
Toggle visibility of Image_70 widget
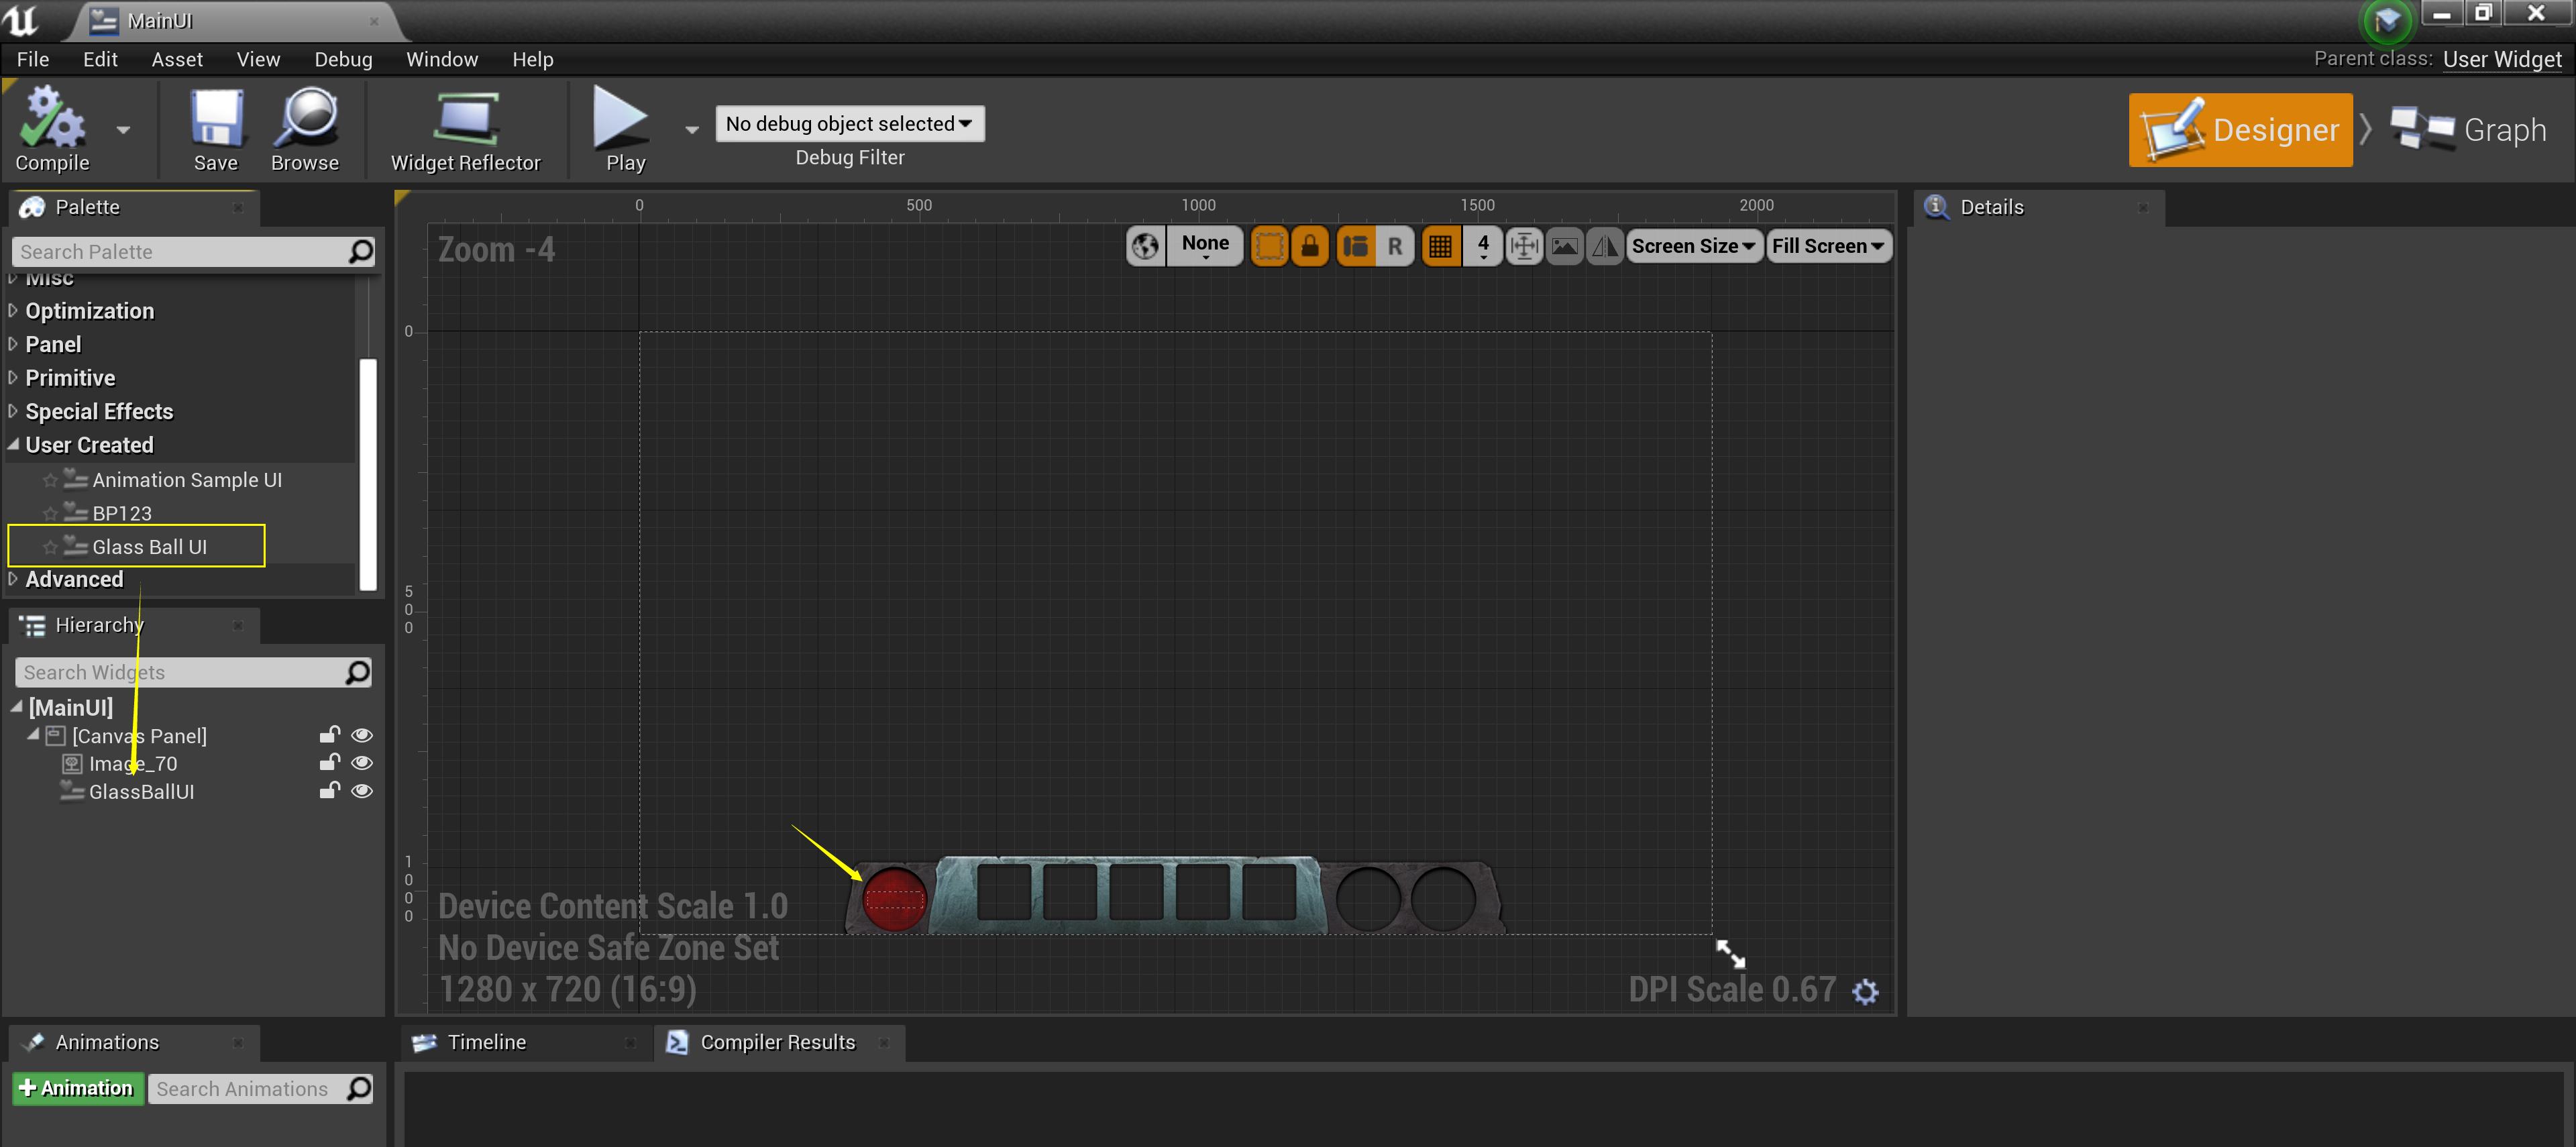coord(362,763)
